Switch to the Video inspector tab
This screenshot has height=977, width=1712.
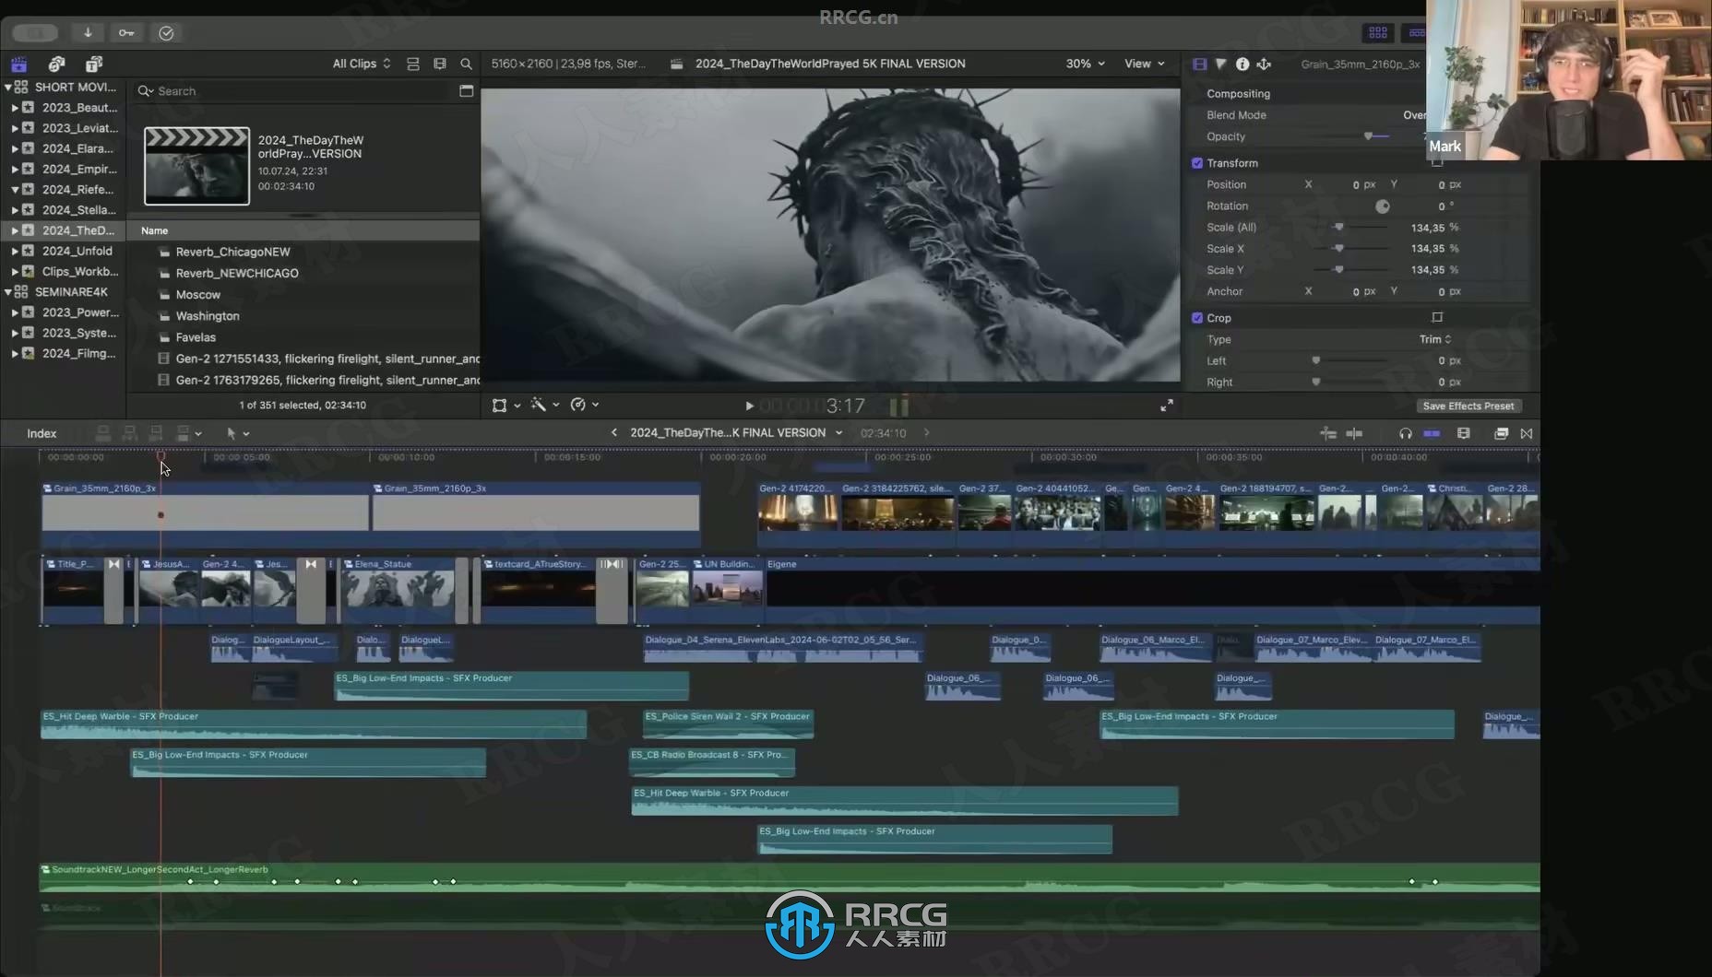coord(1199,64)
